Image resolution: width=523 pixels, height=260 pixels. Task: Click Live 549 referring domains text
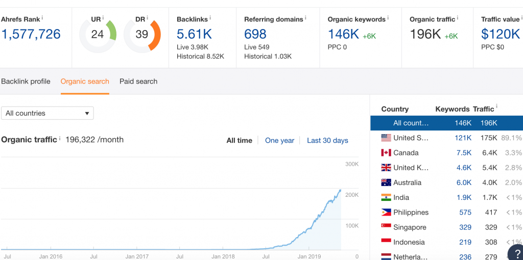point(257,47)
